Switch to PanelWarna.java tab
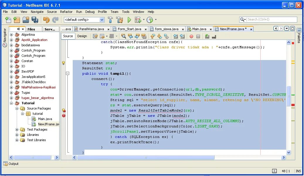 point(91,29)
